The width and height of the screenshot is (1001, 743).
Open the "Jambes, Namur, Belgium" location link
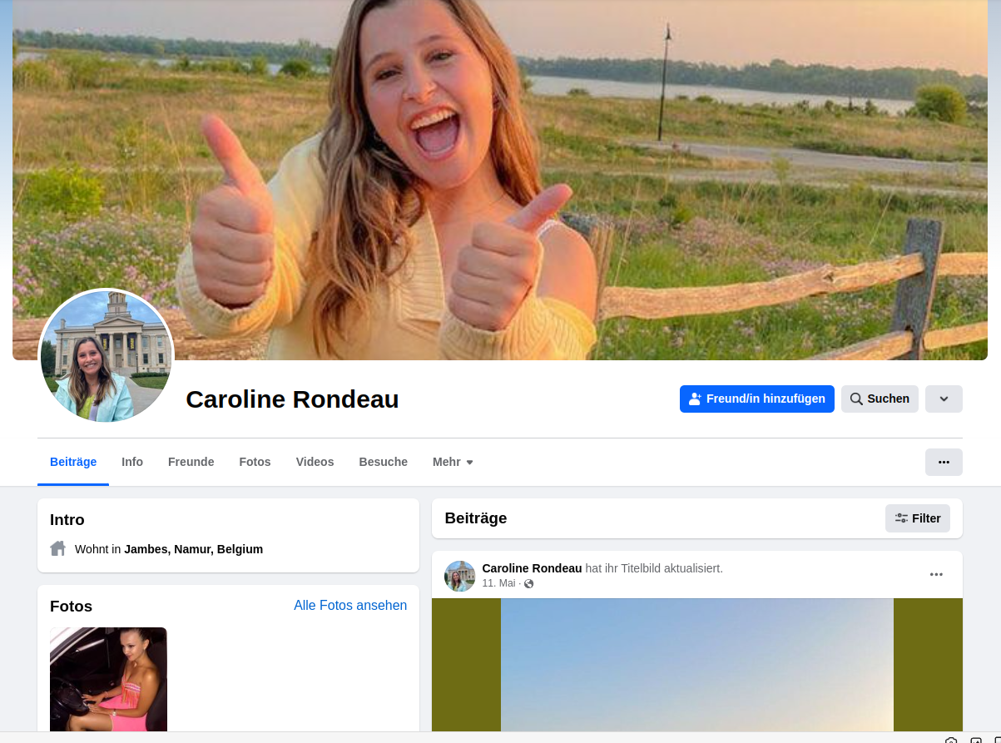[194, 549]
